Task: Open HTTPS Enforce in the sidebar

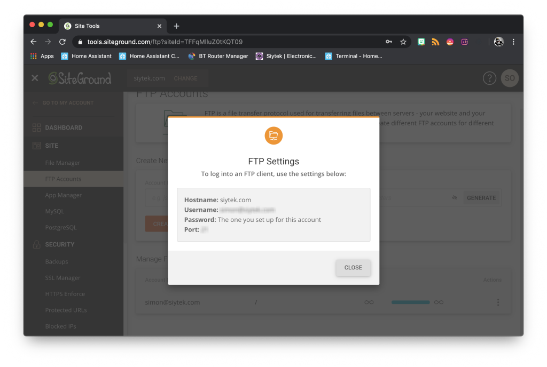Action: (65, 294)
